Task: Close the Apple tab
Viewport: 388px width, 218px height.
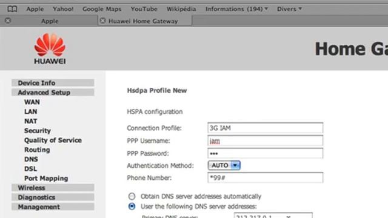Action: [8, 21]
